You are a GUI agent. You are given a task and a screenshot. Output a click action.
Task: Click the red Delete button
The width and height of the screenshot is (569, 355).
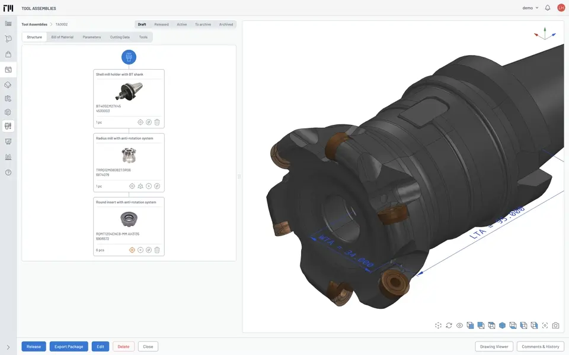123,346
